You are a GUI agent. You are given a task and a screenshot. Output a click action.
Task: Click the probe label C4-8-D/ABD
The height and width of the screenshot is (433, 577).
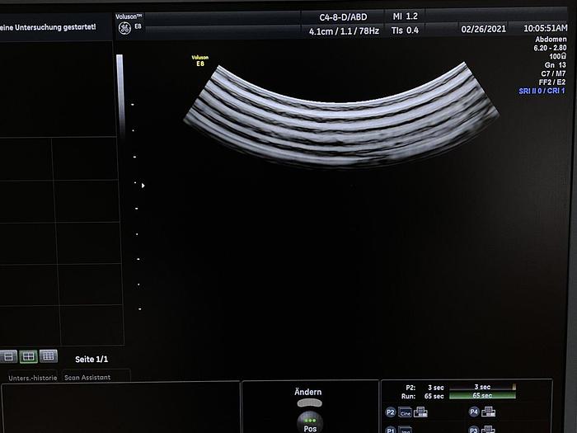click(343, 17)
